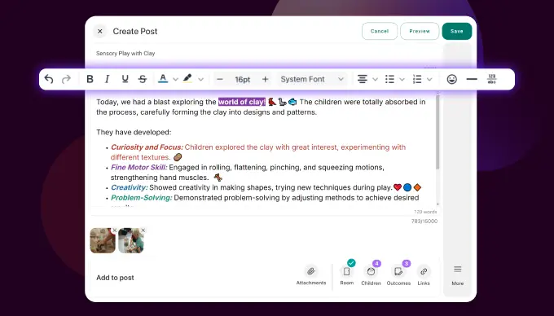Click the Preview button
Viewport: 554px width, 316px height.
[x=420, y=31]
